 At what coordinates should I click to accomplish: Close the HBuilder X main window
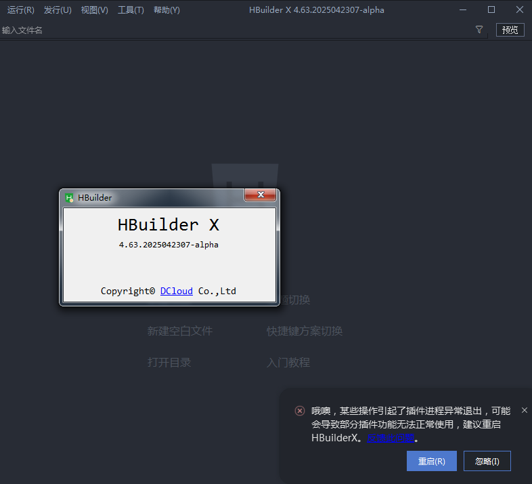tap(519, 10)
